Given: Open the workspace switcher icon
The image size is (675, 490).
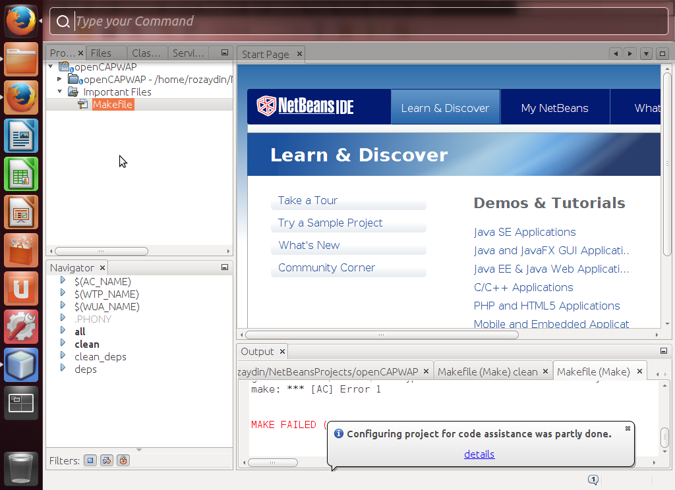Looking at the screenshot, I should 20,403.
